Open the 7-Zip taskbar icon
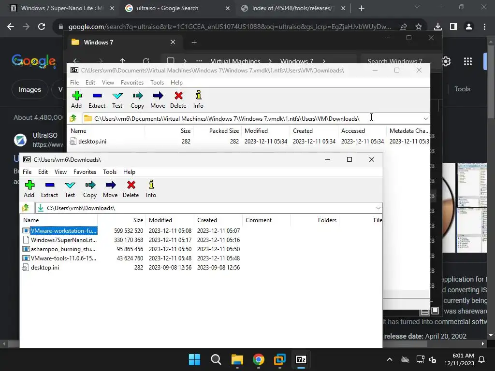Screen dimensions: 495x371 (x=301, y=359)
